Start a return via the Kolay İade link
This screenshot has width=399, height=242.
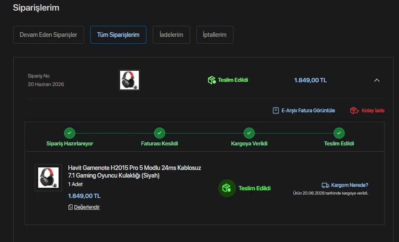click(373, 111)
